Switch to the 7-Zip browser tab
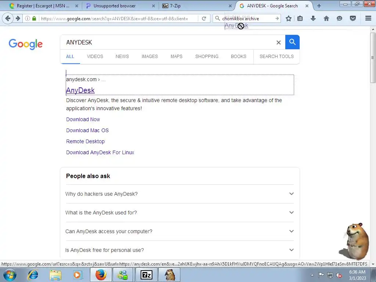The width and height of the screenshot is (376, 282). pyautogui.click(x=196, y=6)
